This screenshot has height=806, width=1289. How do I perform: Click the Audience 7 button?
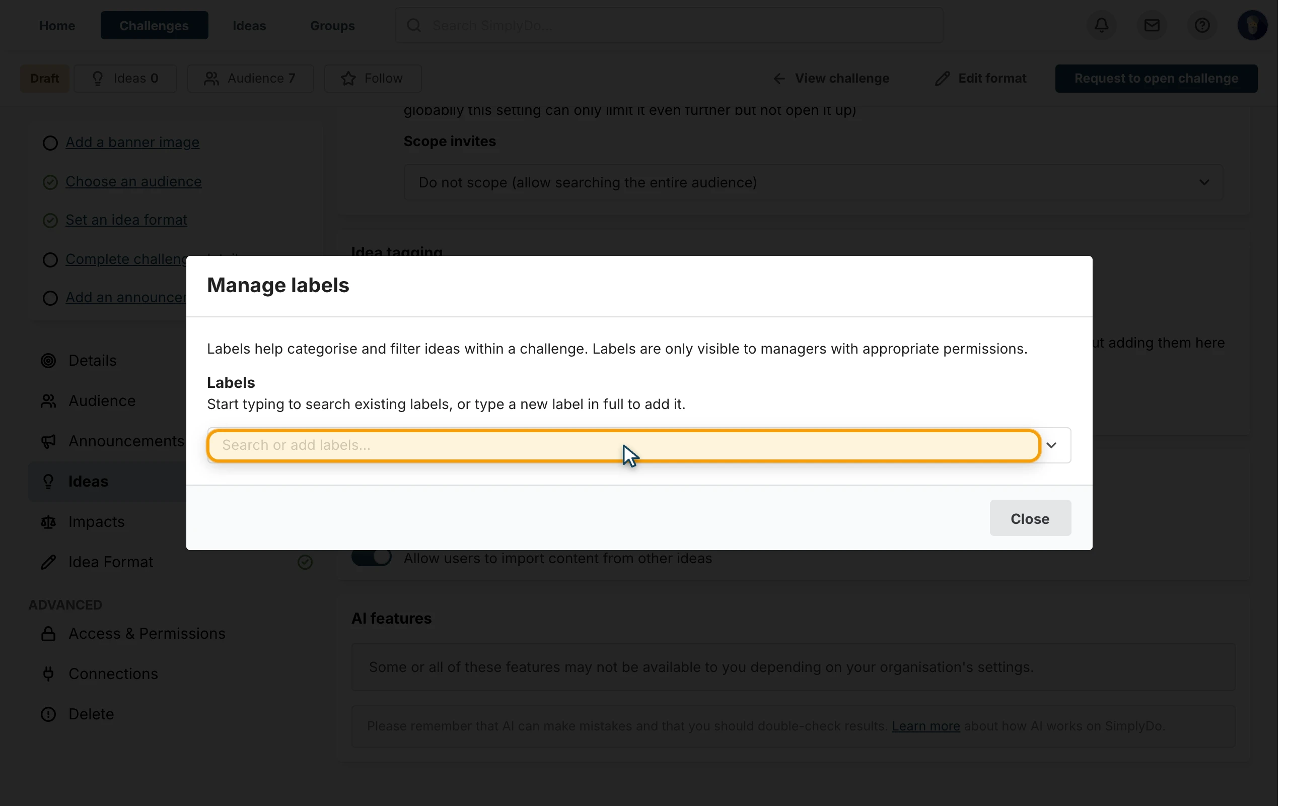(250, 79)
